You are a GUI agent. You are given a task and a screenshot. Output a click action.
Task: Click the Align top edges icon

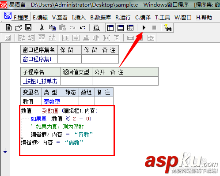(x=42, y=38)
